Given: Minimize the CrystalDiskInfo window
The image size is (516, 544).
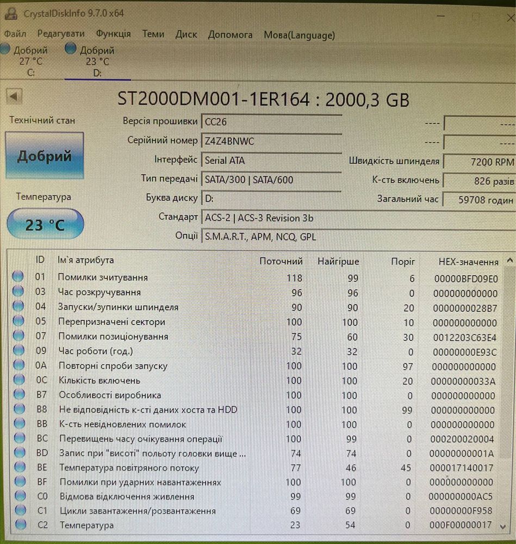Looking at the screenshot, I should pyautogui.click(x=441, y=16).
